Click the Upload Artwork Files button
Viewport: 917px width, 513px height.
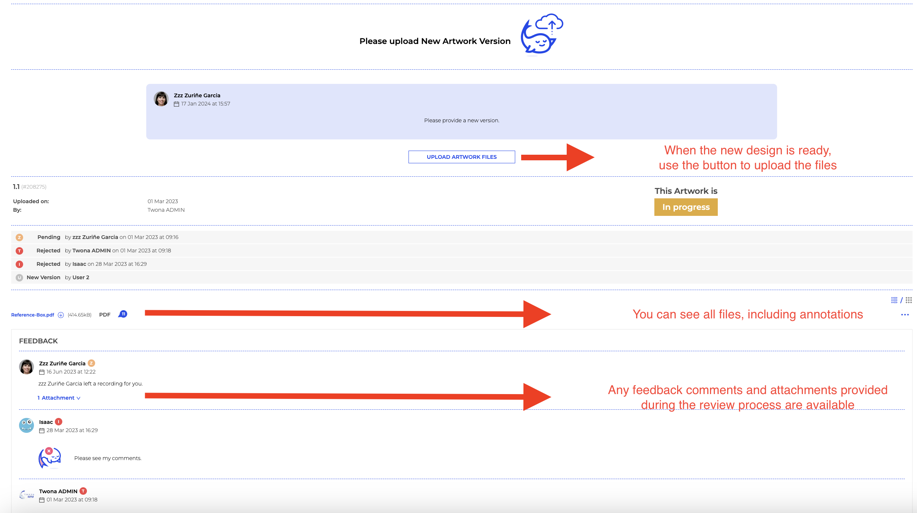(x=461, y=157)
